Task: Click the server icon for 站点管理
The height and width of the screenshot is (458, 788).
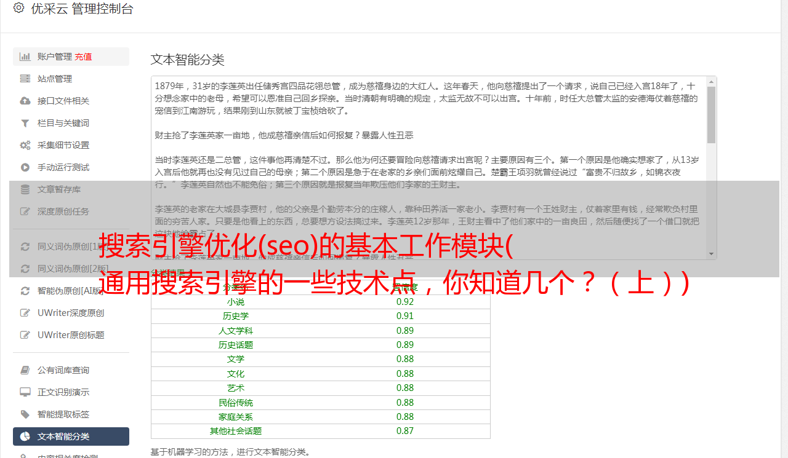Action: click(x=25, y=79)
